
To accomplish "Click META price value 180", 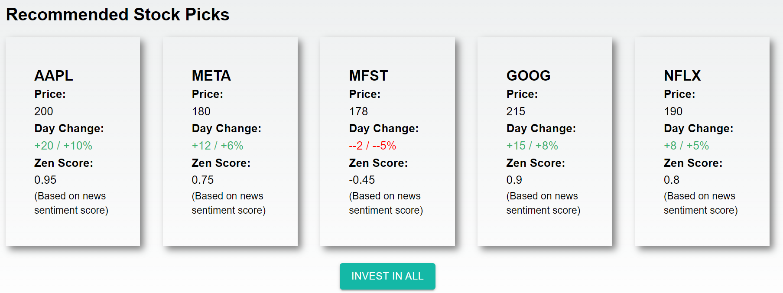I will pyautogui.click(x=201, y=111).
